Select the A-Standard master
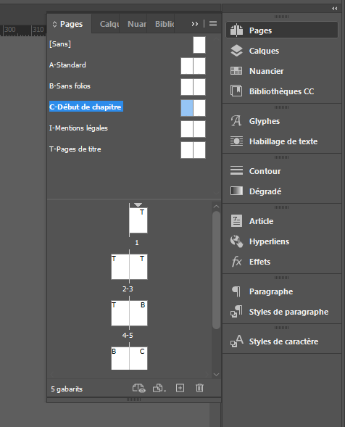The image size is (345, 427). coord(128,65)
